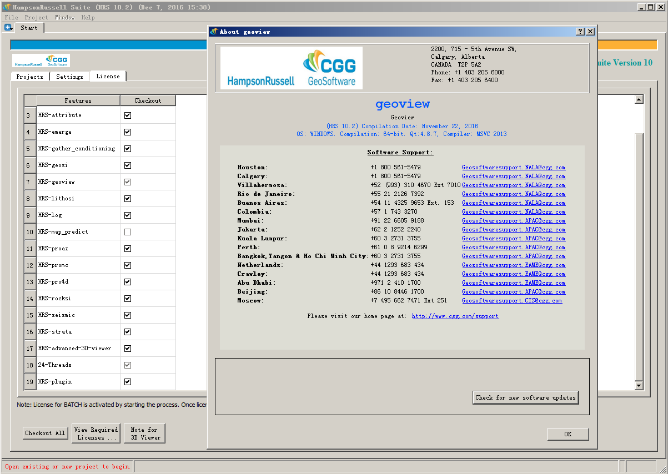
Task: Confirm the About dialog with OK
Action: click(x=568, y=434)
